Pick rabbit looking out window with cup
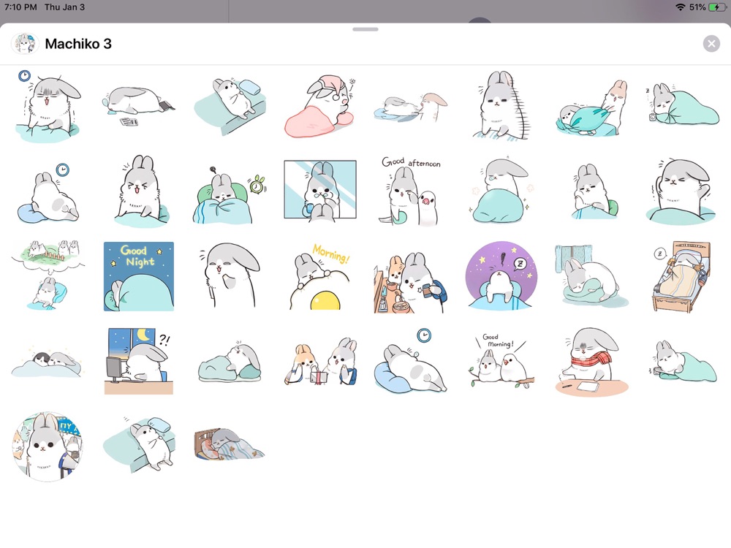731x548 pixels. (320, 190)
